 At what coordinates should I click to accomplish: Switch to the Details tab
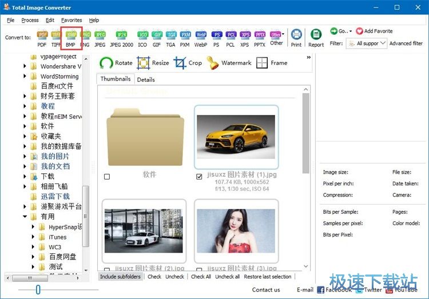(x=146, y=79)
